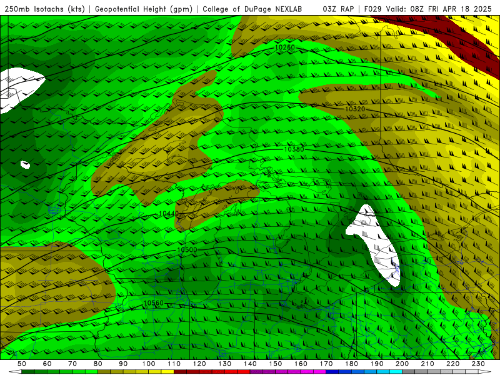Click the '03Z RAP' model run label

(x=338, y=9)
